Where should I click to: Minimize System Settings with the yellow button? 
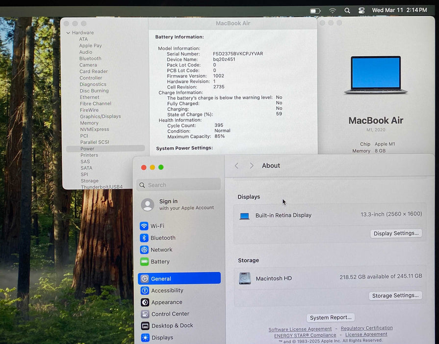[153, 167]
